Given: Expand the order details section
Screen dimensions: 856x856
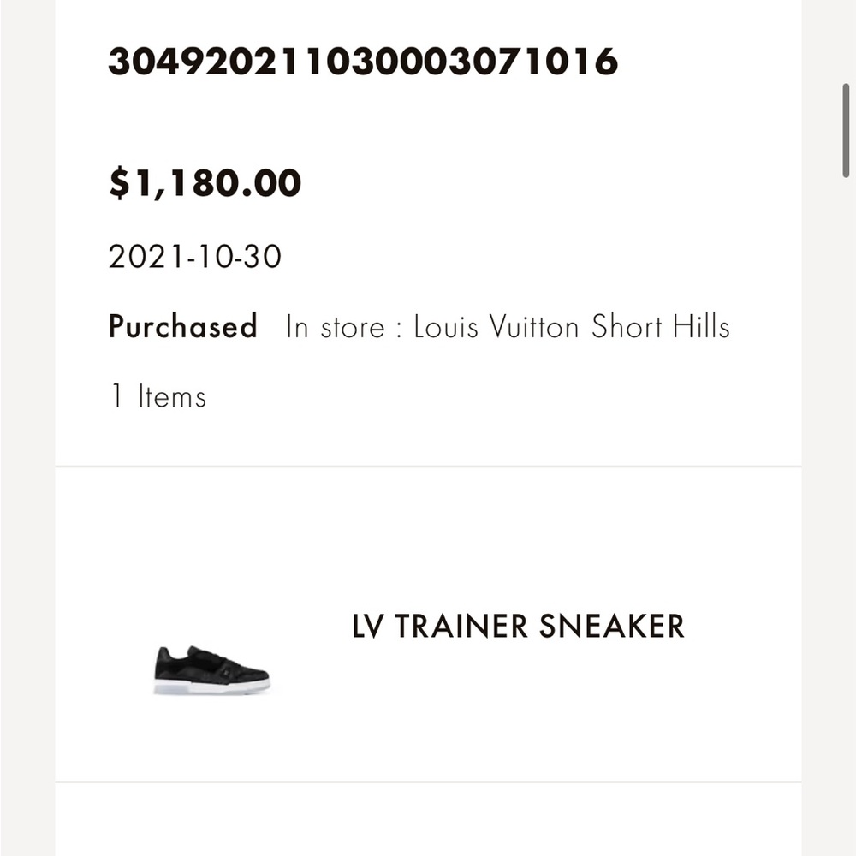Looking at the screenshot, I should 428,231.
